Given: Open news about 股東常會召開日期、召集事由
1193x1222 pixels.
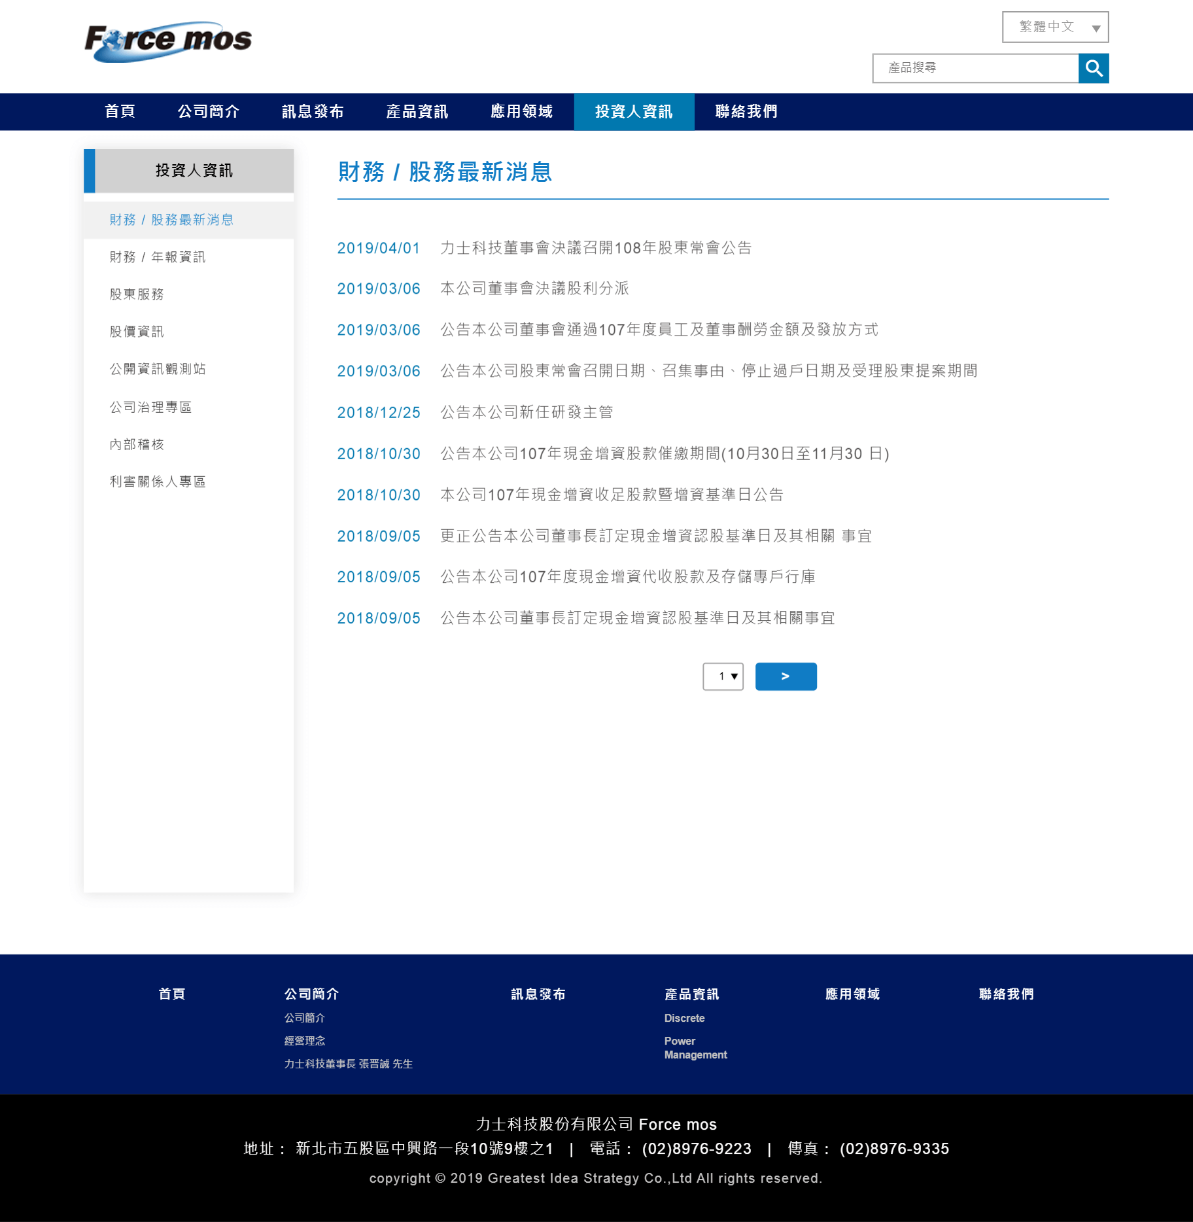Looking at the screenshot, I should pyautogui.click(x=709, y=371).
